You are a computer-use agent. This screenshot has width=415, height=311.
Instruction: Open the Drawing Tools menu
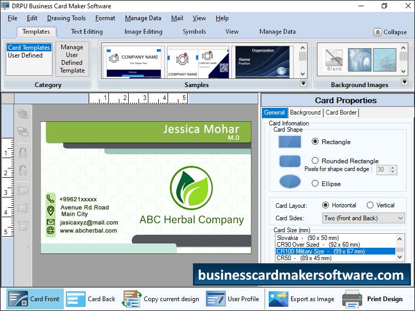point(66,18)
